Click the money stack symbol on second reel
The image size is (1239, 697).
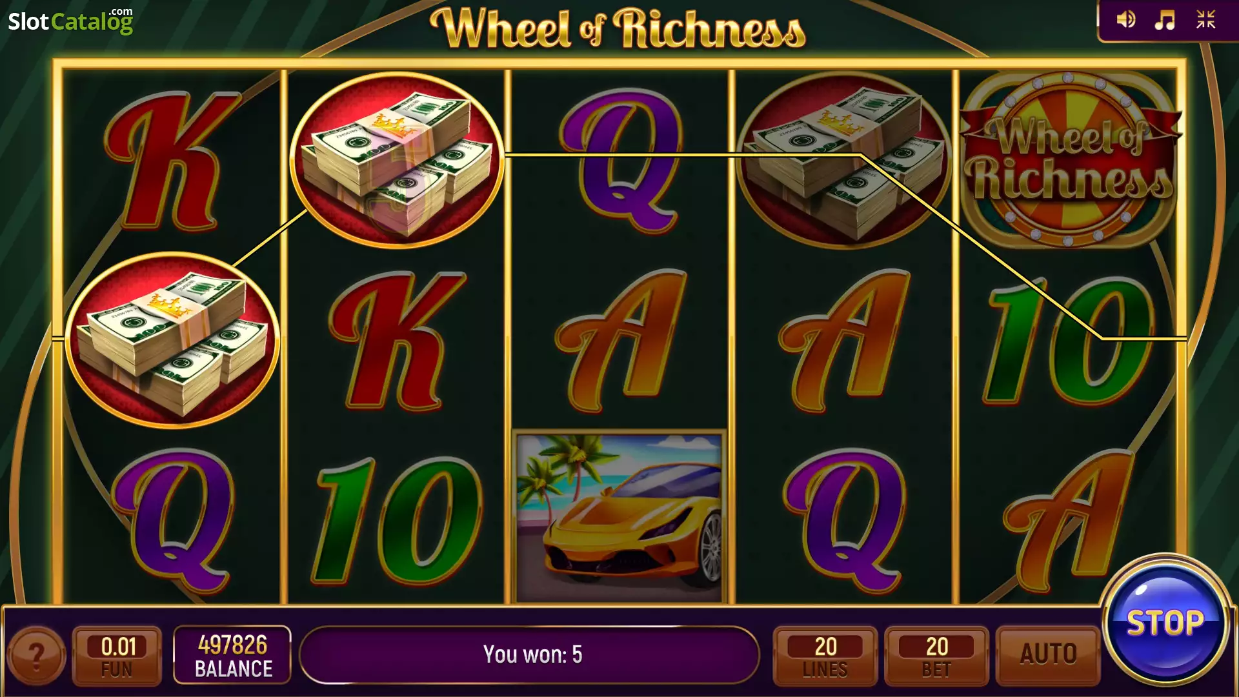396,159
